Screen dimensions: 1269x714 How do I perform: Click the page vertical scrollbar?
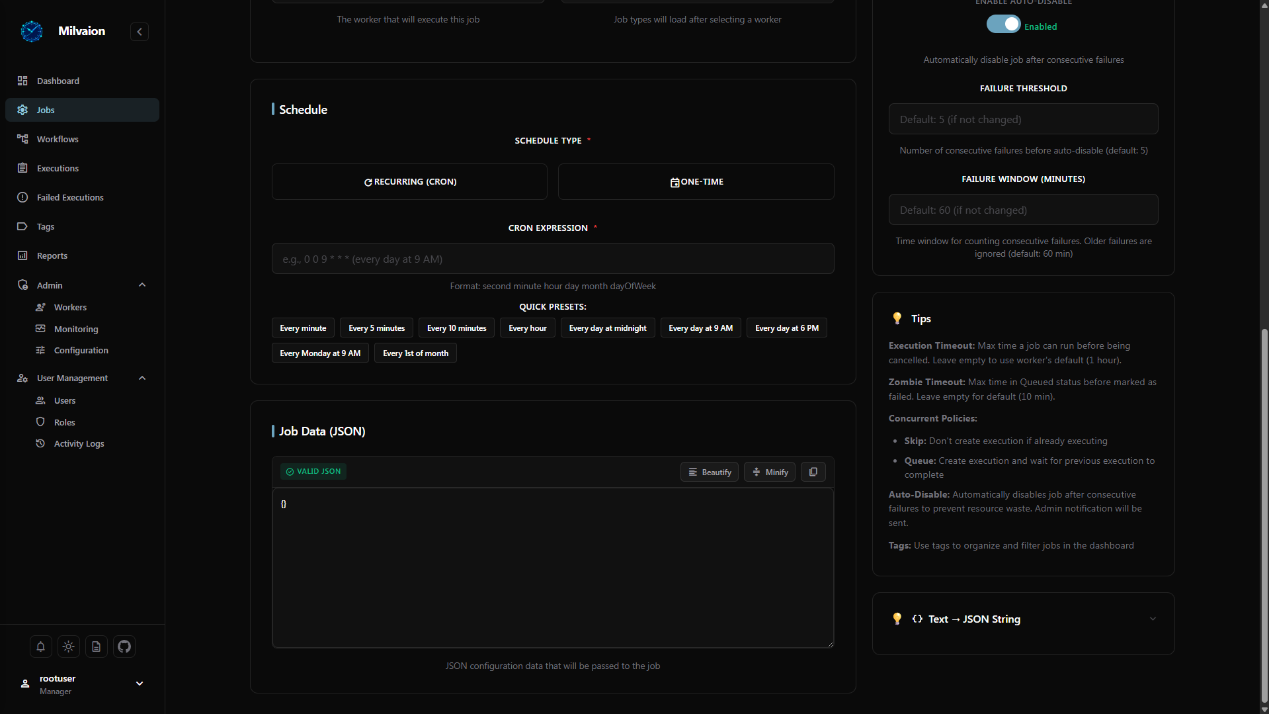pos(1264,516)
